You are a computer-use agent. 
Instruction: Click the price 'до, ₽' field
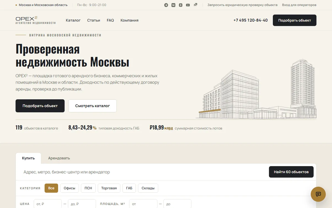point(82,204)
